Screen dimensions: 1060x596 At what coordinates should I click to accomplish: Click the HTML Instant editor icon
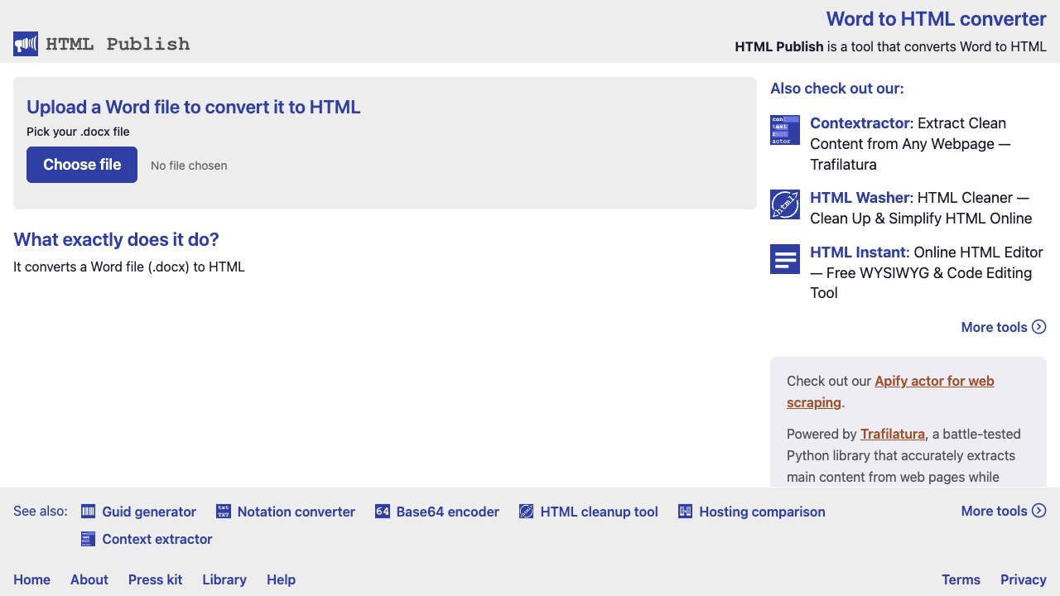[x=784, y=259]
